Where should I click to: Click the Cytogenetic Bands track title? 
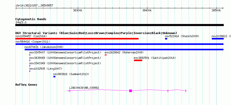pos(31,19)
